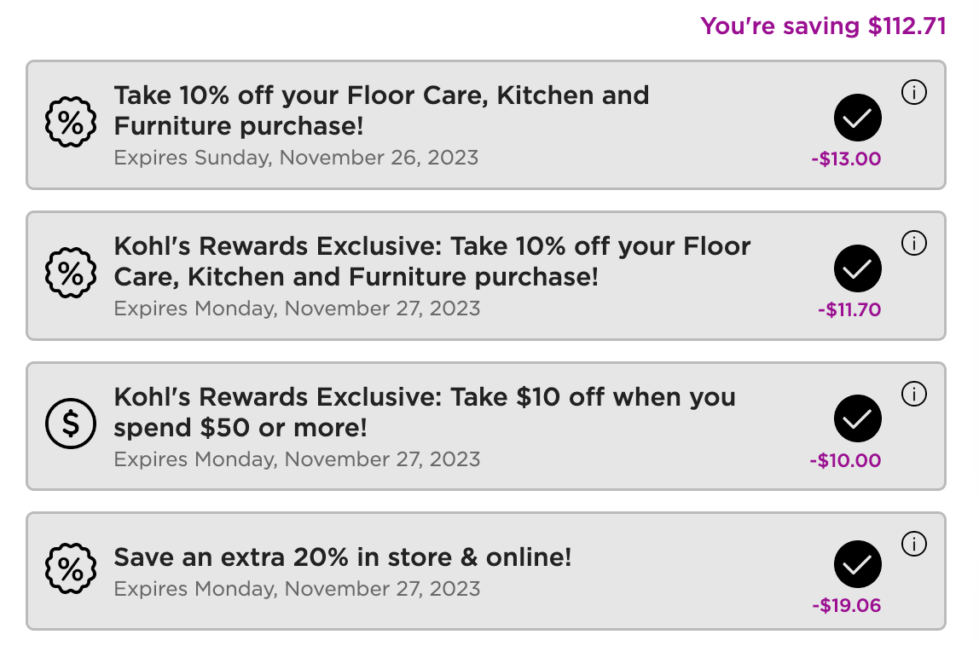979x646 pixels.
Task: Click the -$13.00 savings amount
Action: coord(845,159)
